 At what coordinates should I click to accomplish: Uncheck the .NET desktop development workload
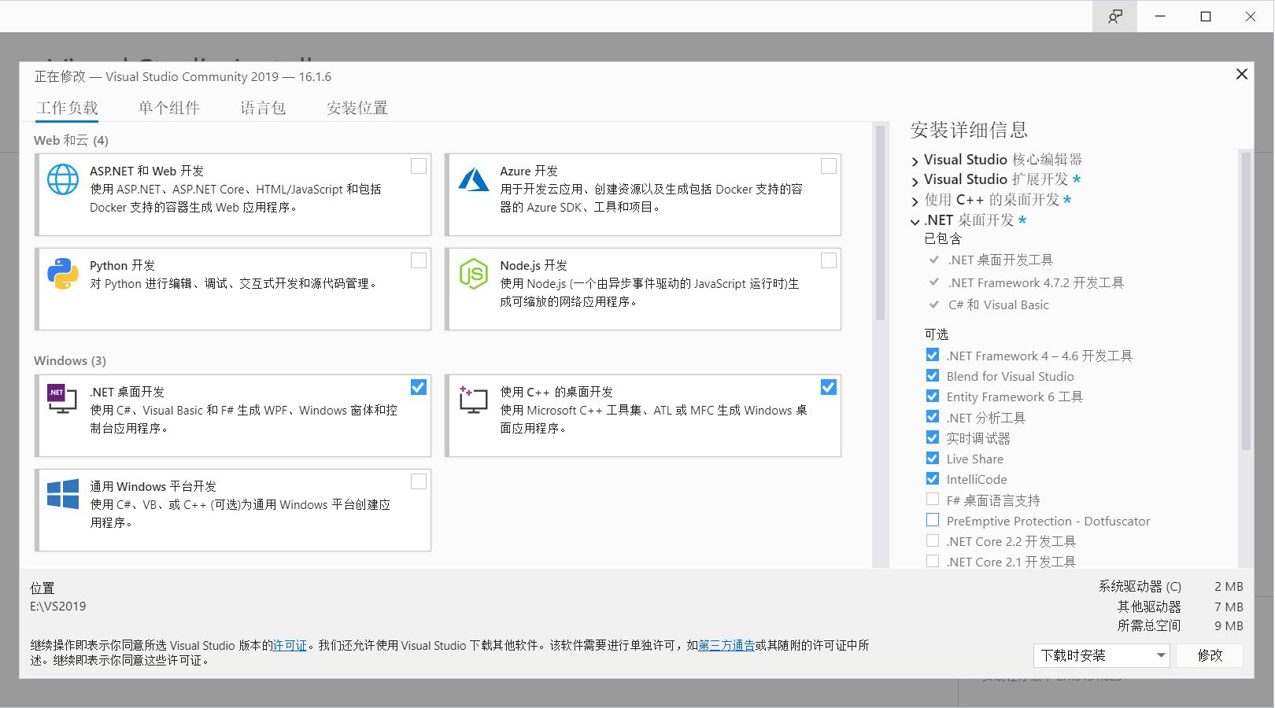pyautogui.click(x=419, y=387)
